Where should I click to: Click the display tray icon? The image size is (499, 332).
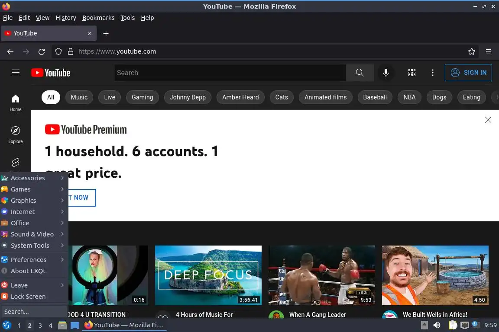[x=465, y=325]
